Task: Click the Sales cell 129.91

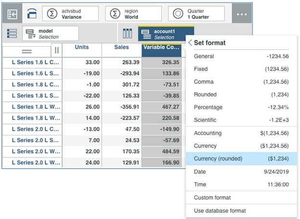Action: (x=122, y=163)
